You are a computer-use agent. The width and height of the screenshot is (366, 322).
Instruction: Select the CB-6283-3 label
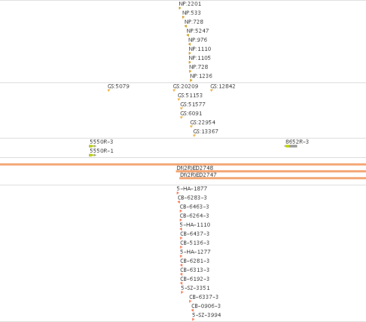pos(192,198)
